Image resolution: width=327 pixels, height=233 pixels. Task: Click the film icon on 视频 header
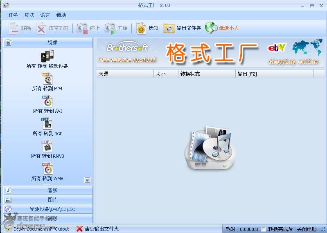(x=8, y=43)
